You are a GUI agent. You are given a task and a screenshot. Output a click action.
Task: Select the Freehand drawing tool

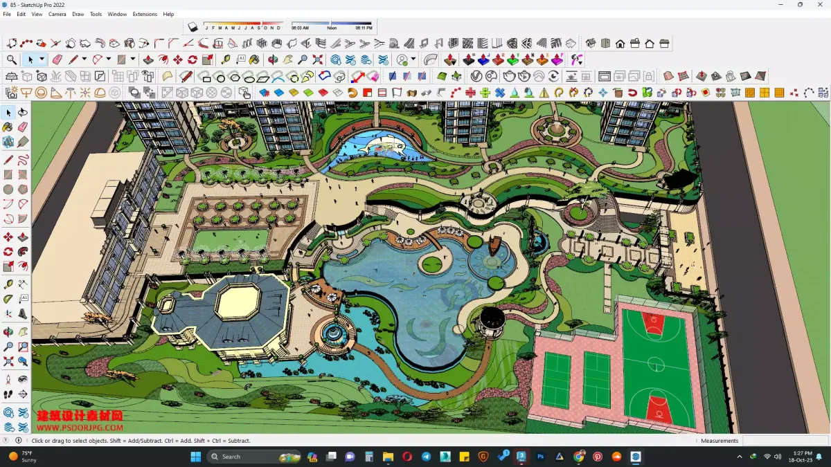pyautogui.click(x=23, y=160)
